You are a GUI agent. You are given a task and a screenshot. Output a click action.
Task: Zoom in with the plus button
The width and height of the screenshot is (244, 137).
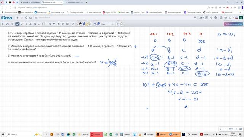[236, 129]
